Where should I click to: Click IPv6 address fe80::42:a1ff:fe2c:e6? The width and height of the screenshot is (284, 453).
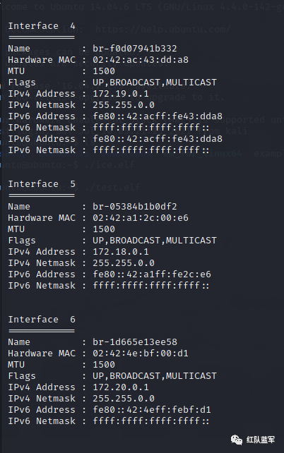(x=152, y=274)
